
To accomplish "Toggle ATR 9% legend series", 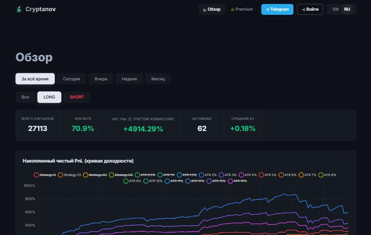I will click(x=132, y=181).
